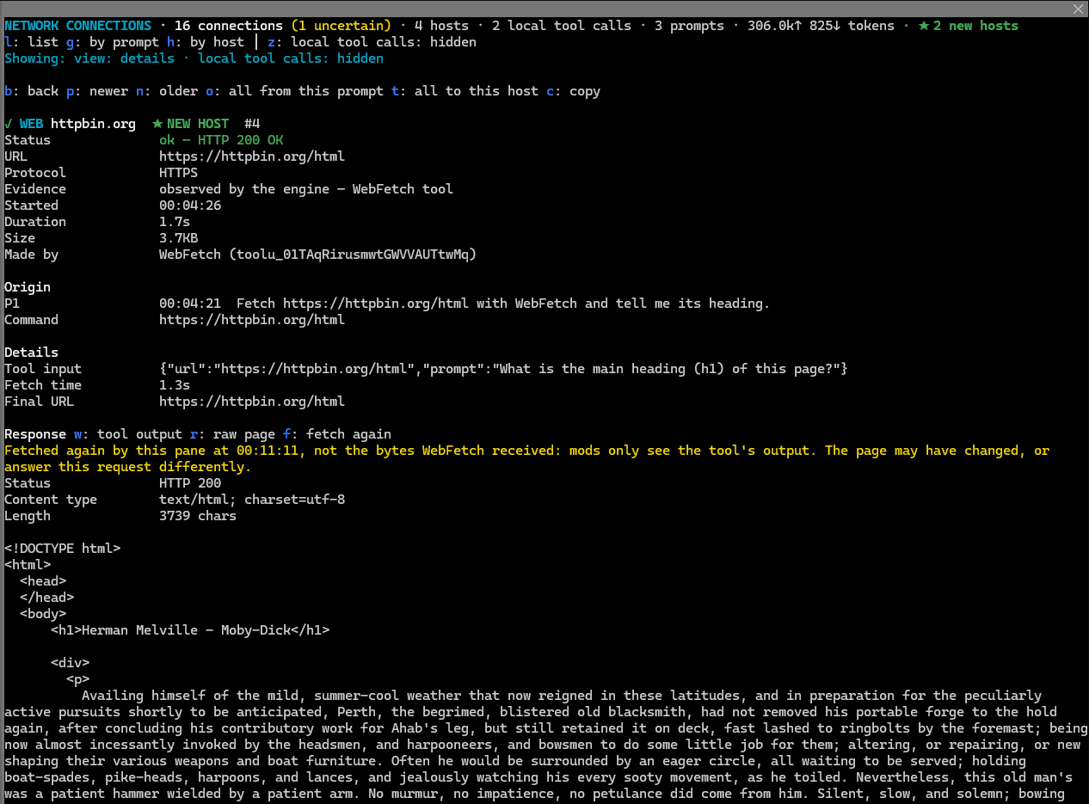Click the Fetch time value '1.3s'
This screenshot has width=1089, height=804.
coord(174,384)
